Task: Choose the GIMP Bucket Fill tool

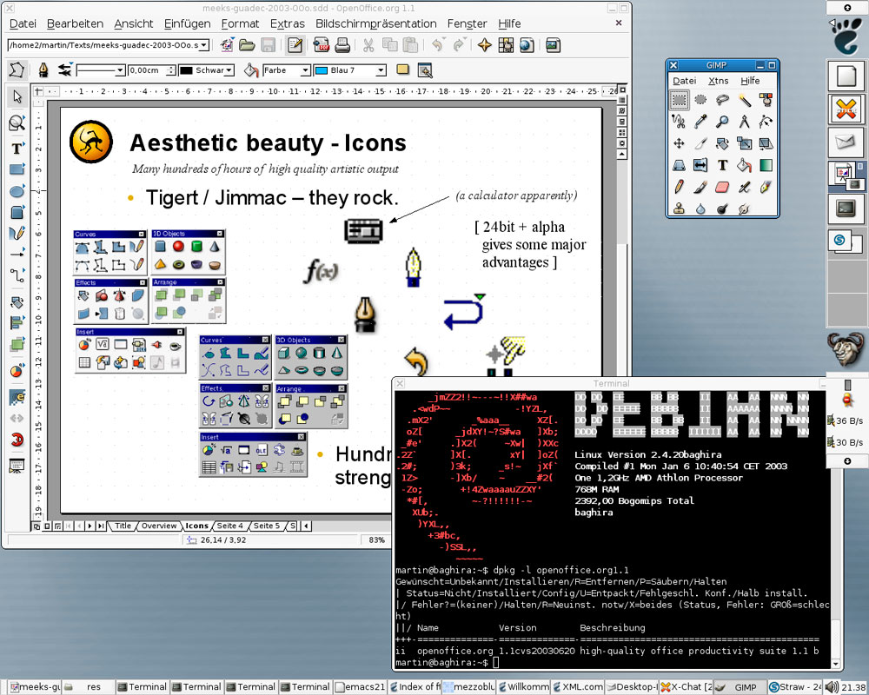Action: tap(744, 165)
